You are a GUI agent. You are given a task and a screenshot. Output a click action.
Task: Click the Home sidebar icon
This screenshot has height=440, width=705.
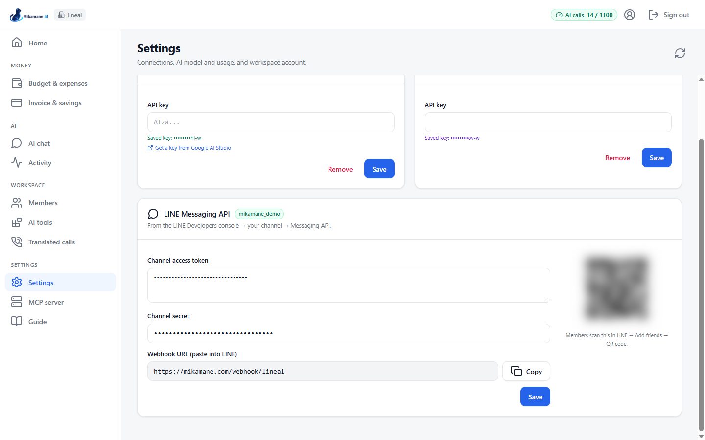coord(17,43)
